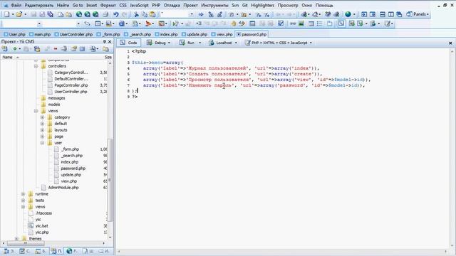Collapse the controllers folder in tree

coord(36,66)
